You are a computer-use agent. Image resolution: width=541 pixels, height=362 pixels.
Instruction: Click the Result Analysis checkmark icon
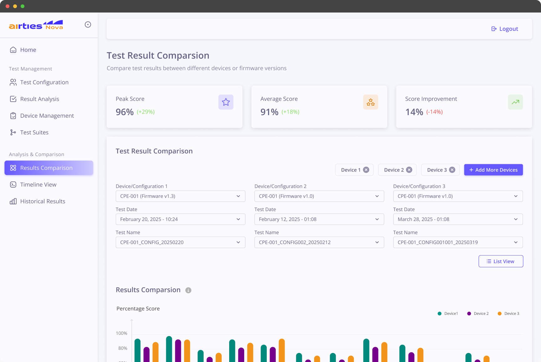(13, 99)
